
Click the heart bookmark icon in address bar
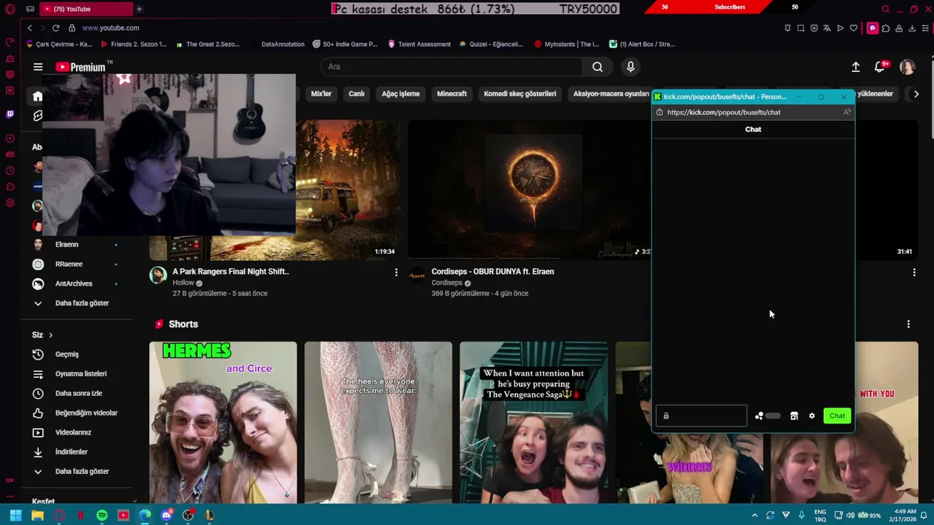(854, 28)
